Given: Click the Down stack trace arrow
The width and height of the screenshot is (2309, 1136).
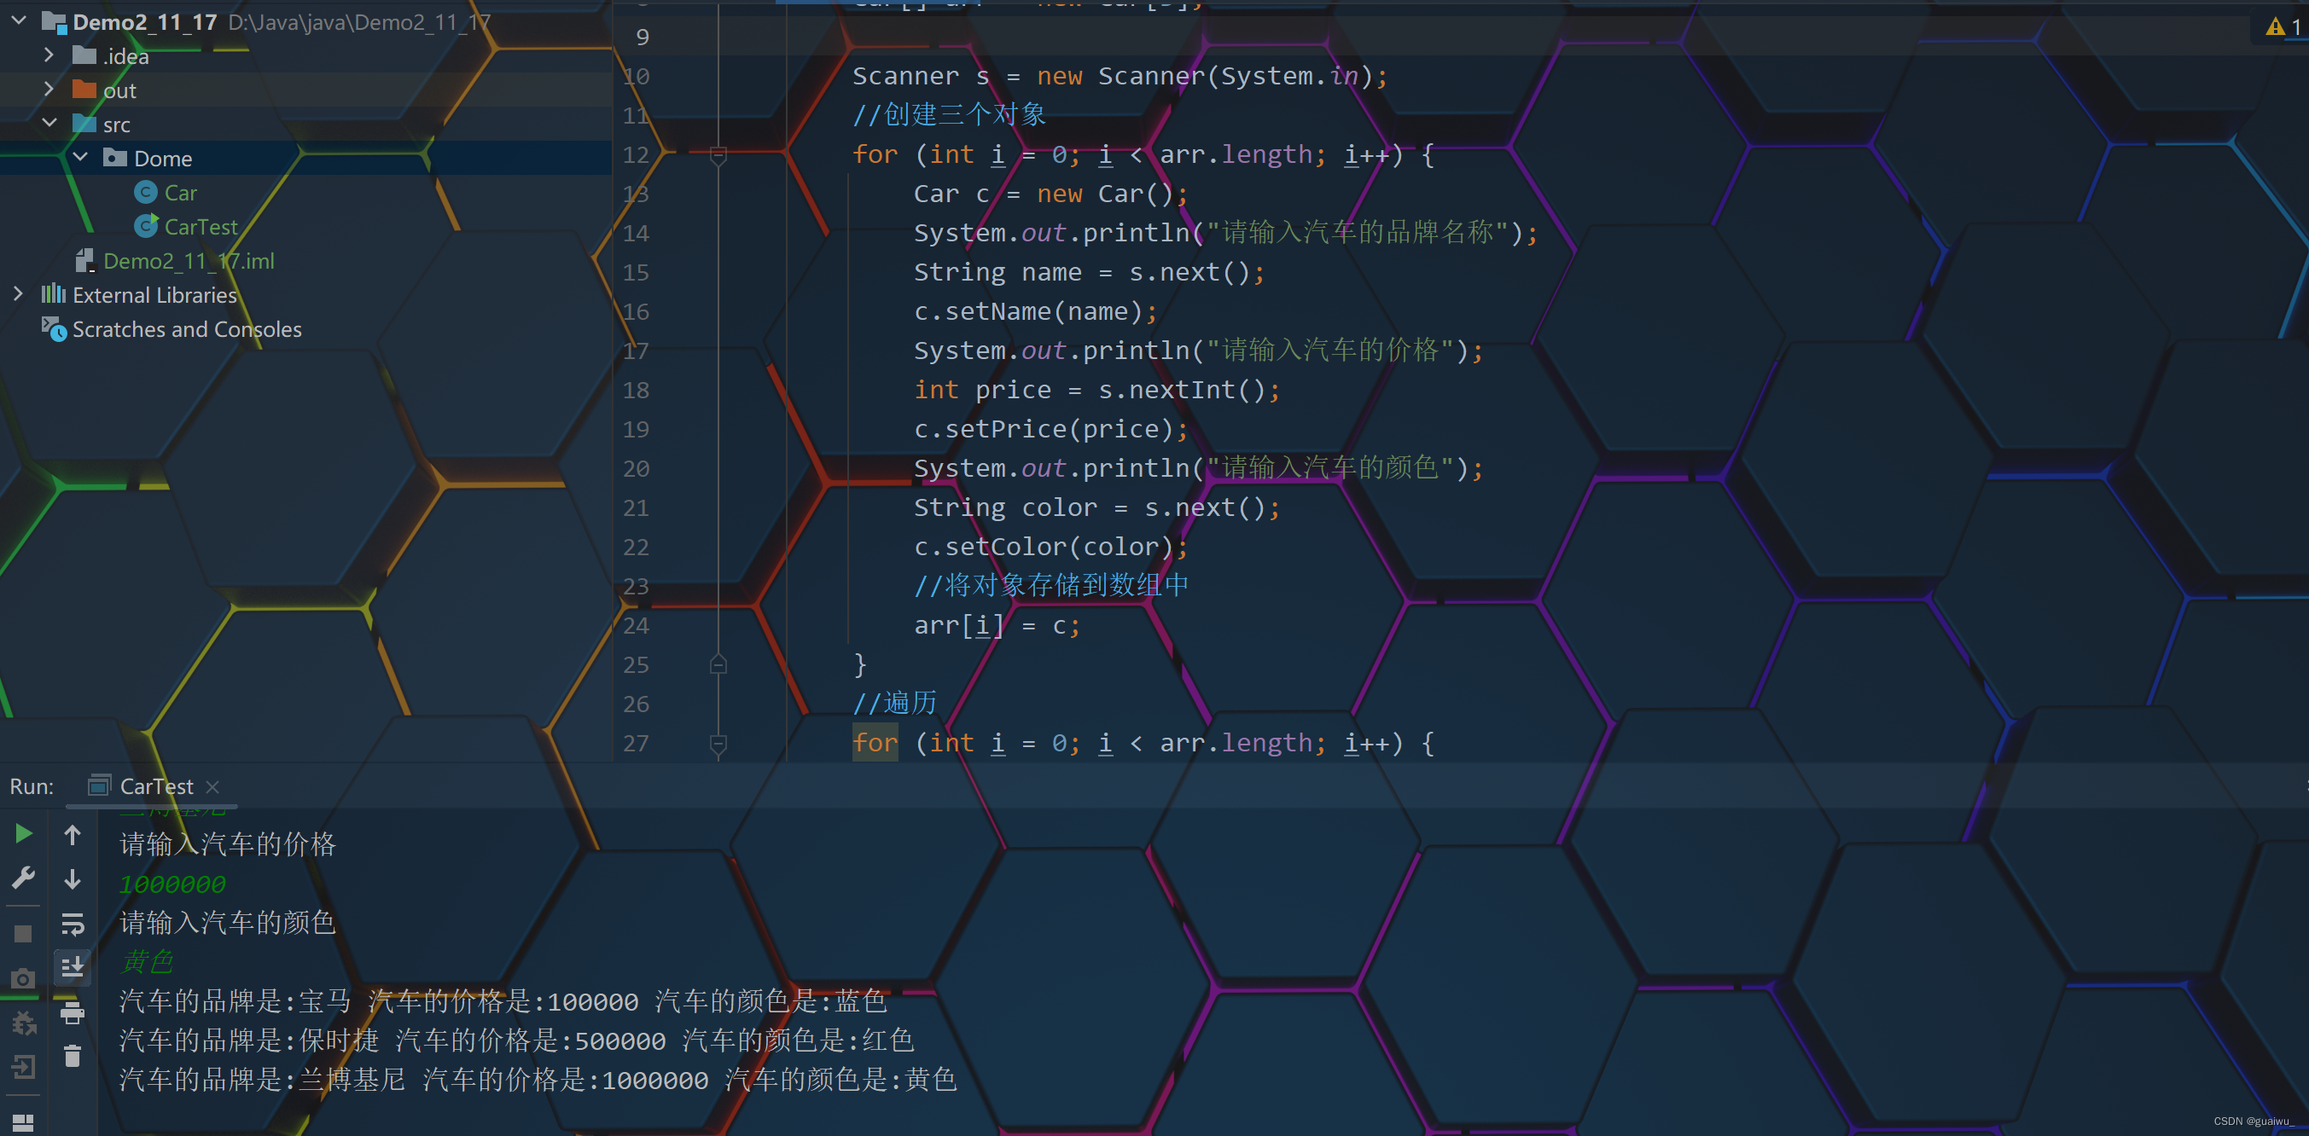Looking at the screenshot, I should (73, 879).
